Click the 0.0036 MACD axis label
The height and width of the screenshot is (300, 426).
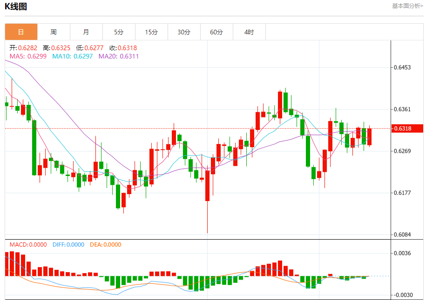pos(402,253)
